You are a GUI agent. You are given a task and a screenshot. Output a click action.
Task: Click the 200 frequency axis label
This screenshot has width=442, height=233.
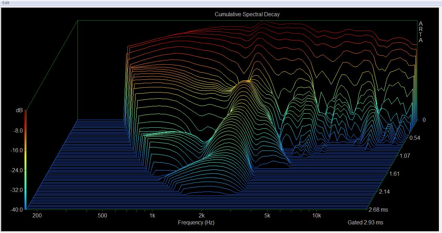(37, 216)
